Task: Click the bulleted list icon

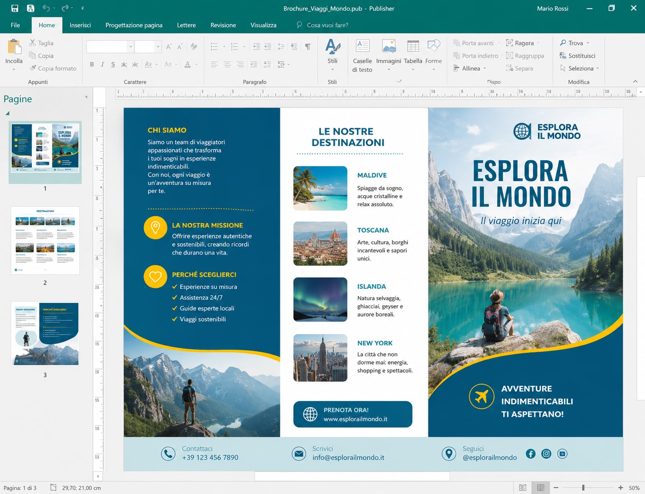Action: [214, 46]
